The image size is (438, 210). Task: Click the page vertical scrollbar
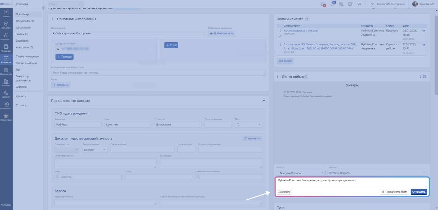436,55
